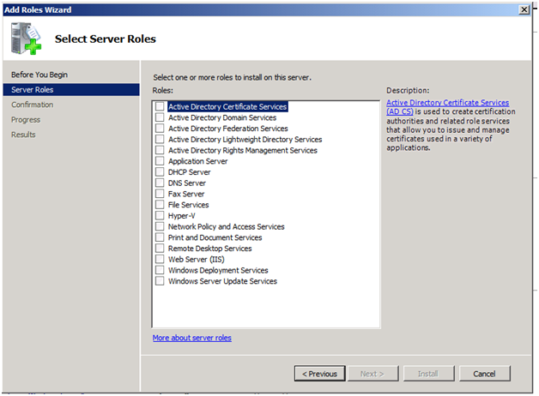
Task: Check Active Directory Rights Management Services checkbox
Action: 160,150
